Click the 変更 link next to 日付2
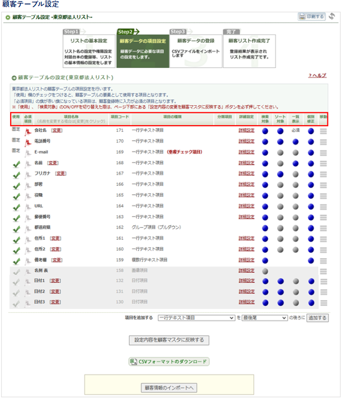Image resolution: width=344 pixels, height=399 pixels. coord(55,292)
